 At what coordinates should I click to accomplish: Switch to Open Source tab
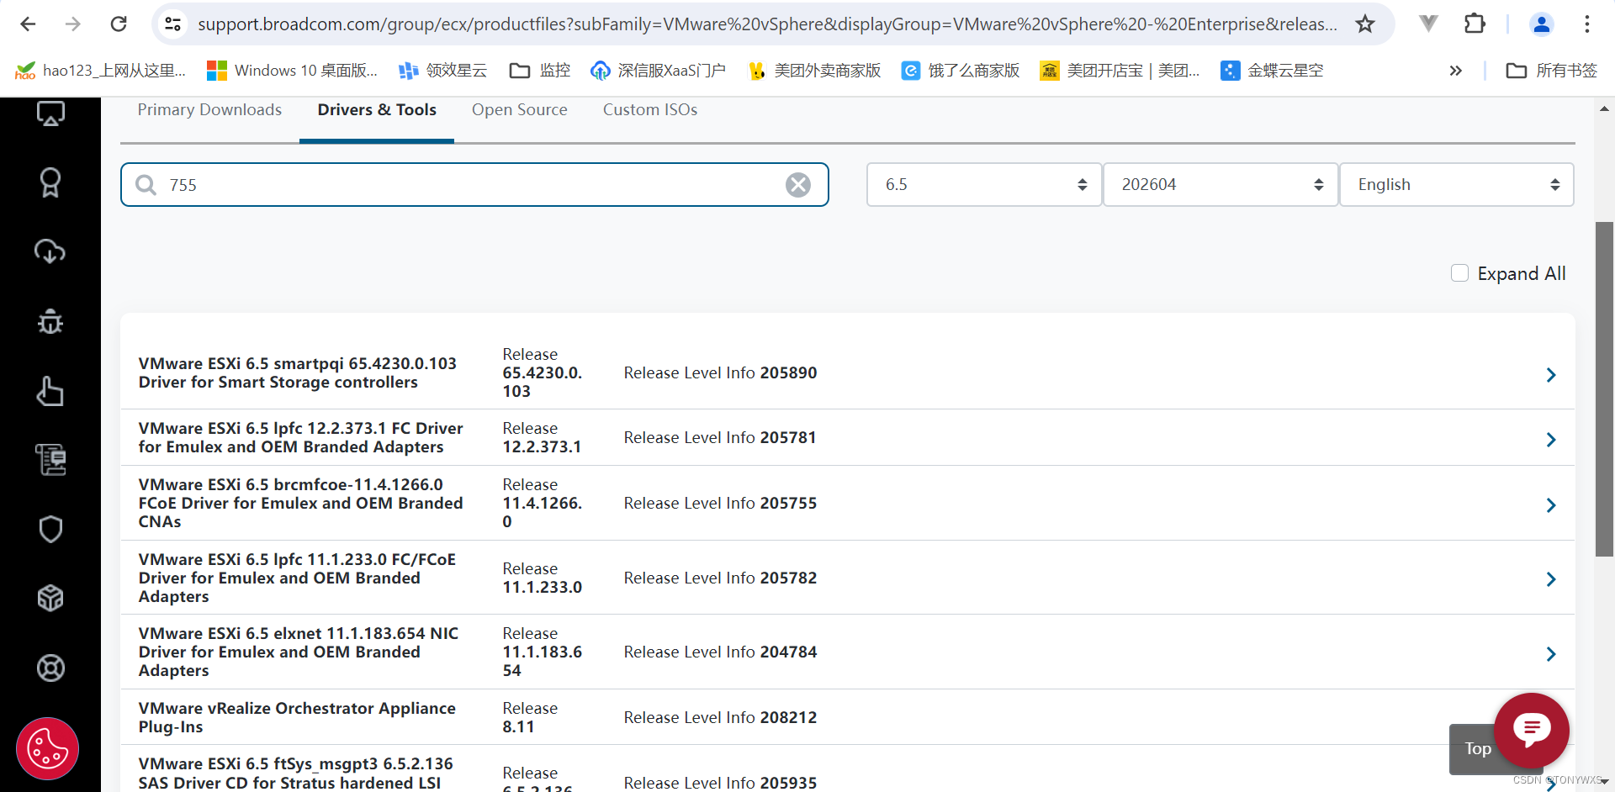click(520, 110)
